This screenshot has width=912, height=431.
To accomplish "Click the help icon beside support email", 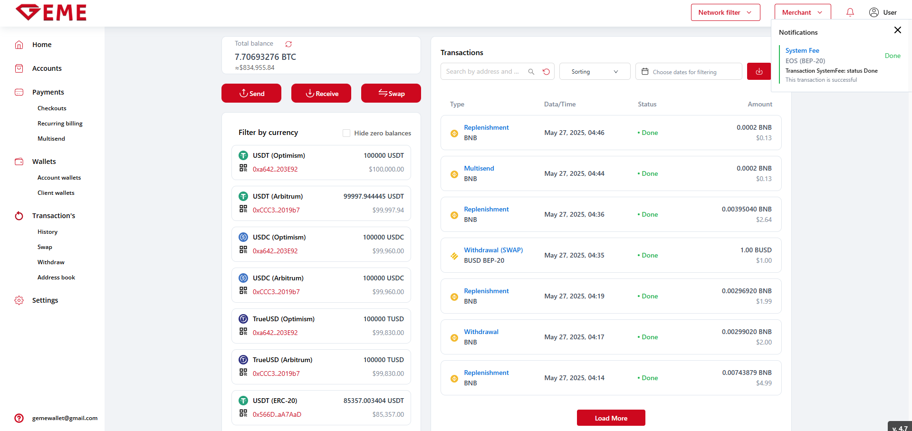I will pyautogui.click(x=19, y=418).
